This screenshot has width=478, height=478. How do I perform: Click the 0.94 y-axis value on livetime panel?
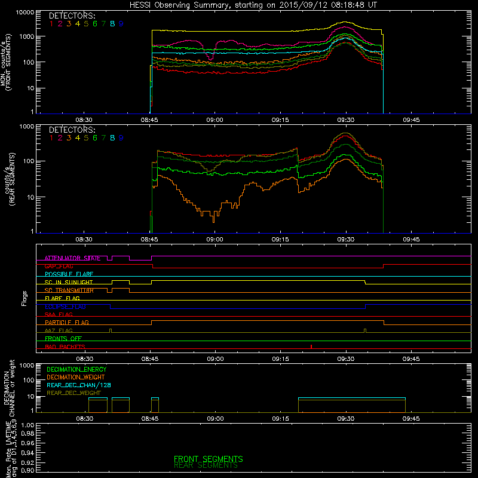pyautogui.click(x=28, y=453)
